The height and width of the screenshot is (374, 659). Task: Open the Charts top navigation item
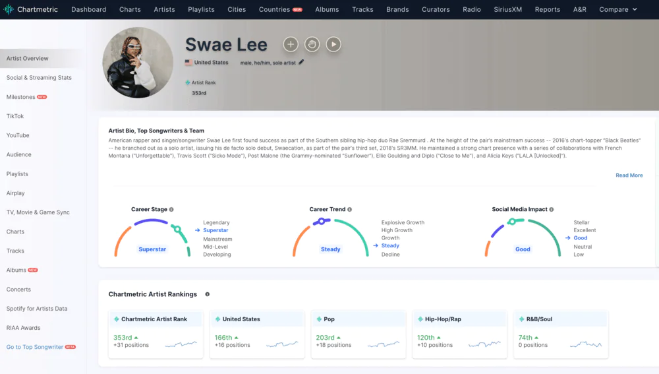coord(130,9)
